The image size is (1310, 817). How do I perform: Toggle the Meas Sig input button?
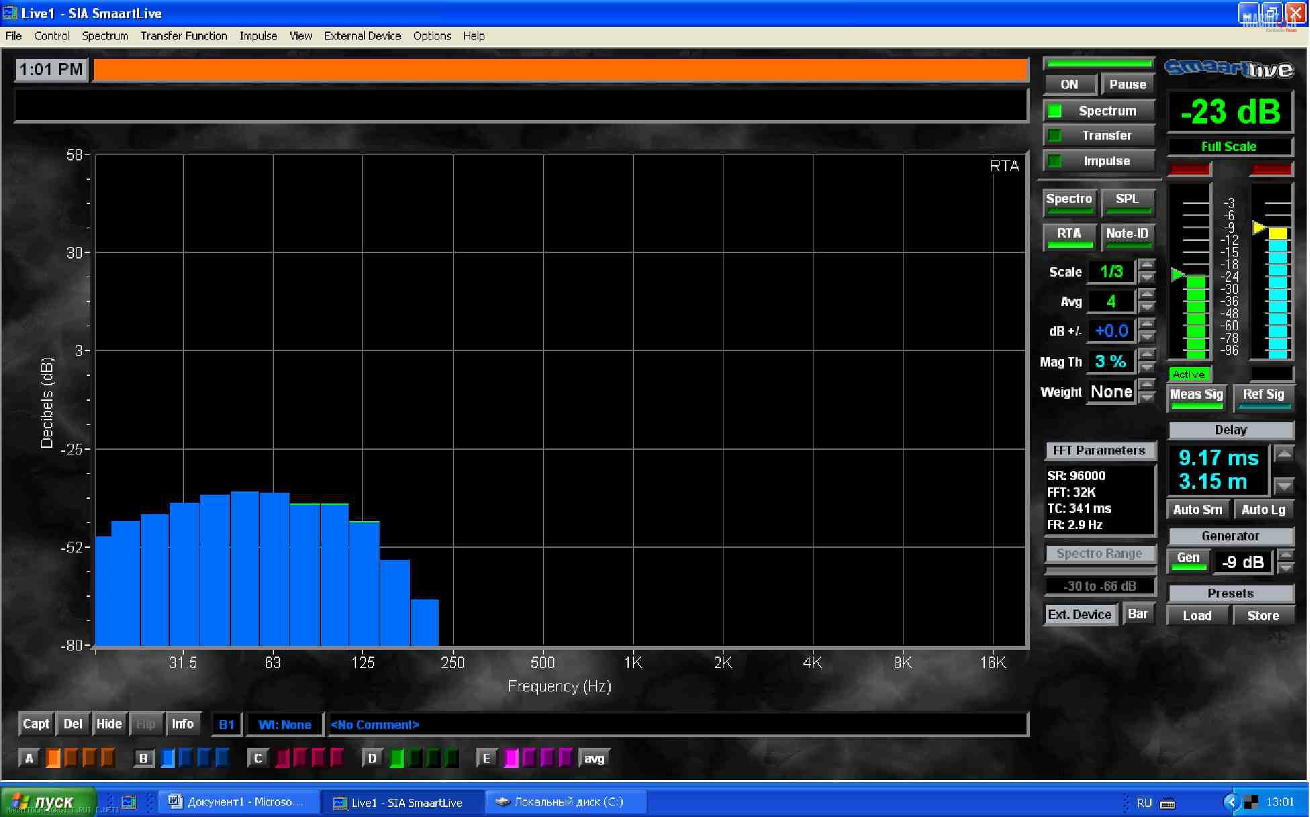(1196, 397)
